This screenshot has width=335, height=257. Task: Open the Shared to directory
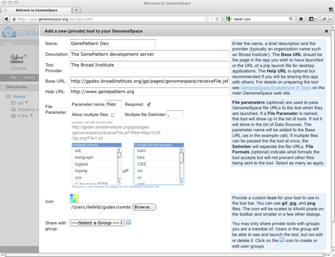(28, 109)
